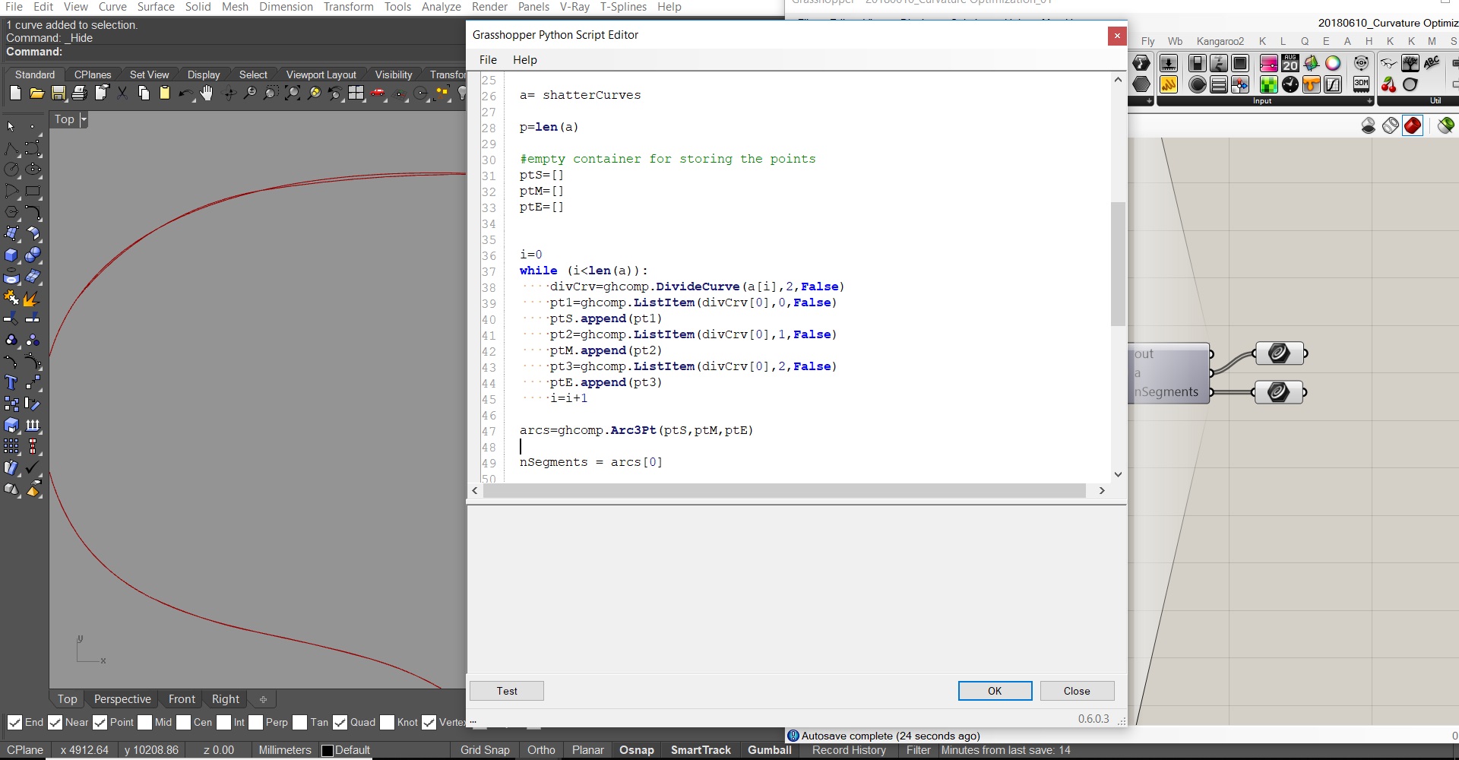1459x760 pixels.
Task: Click the Grasshopper Graph Mapper icon
Action: (1333, 84)
